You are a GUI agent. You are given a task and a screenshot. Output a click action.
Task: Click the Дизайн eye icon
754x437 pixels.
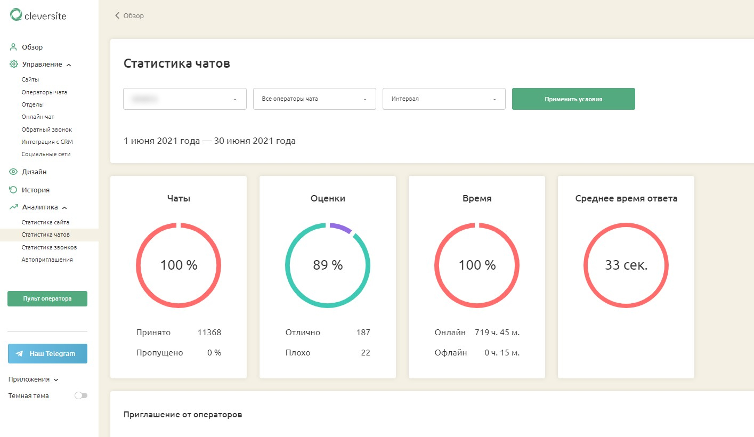coord(14,172)
